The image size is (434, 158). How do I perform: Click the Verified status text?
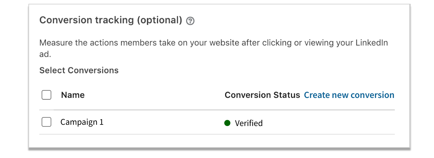click(x=249, y=123)
